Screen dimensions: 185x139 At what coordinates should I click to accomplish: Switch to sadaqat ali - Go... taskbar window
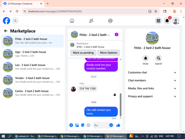pos(25,136)
